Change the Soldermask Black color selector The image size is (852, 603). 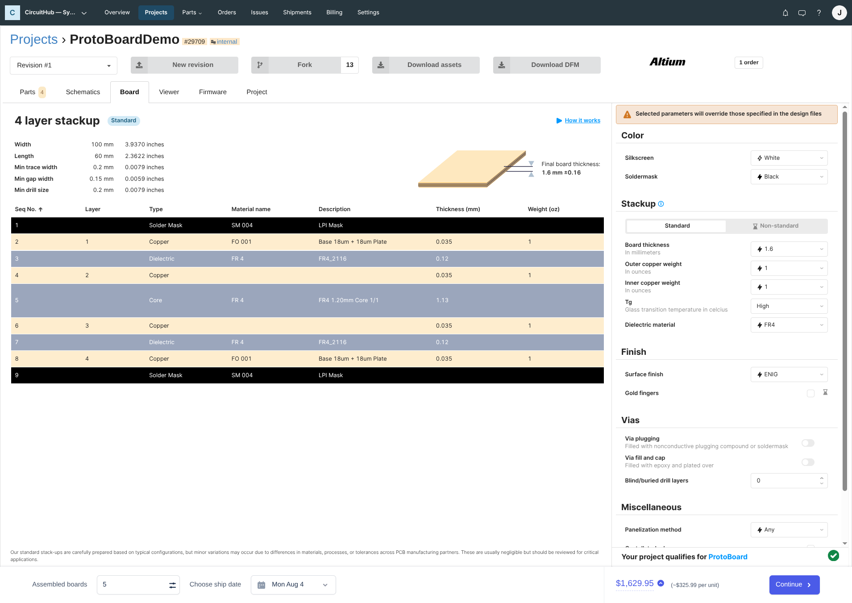(788, 176)
